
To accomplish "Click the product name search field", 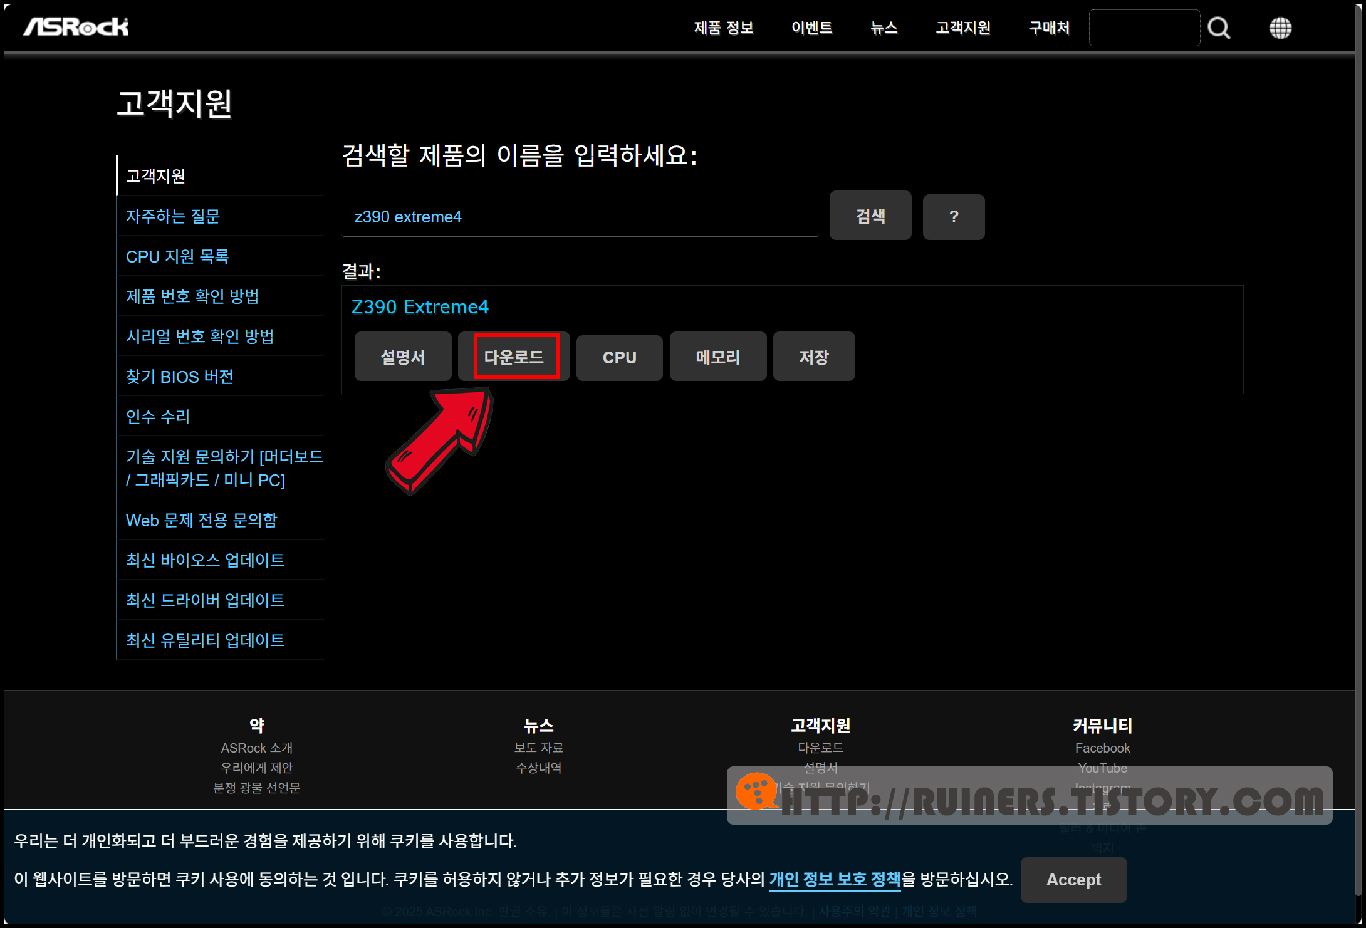I will [x=580, y=217].
